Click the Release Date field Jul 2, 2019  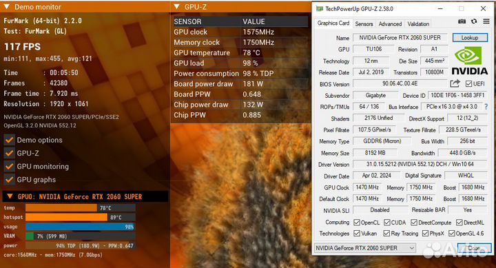point(371,72)
